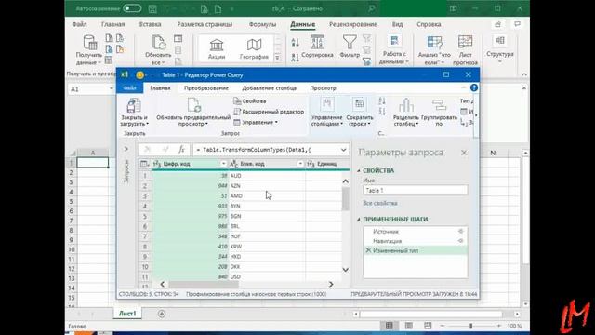Delete the Измененный тип step with X
The height and width of the screenshot is (335, 595).
point(368,250)
